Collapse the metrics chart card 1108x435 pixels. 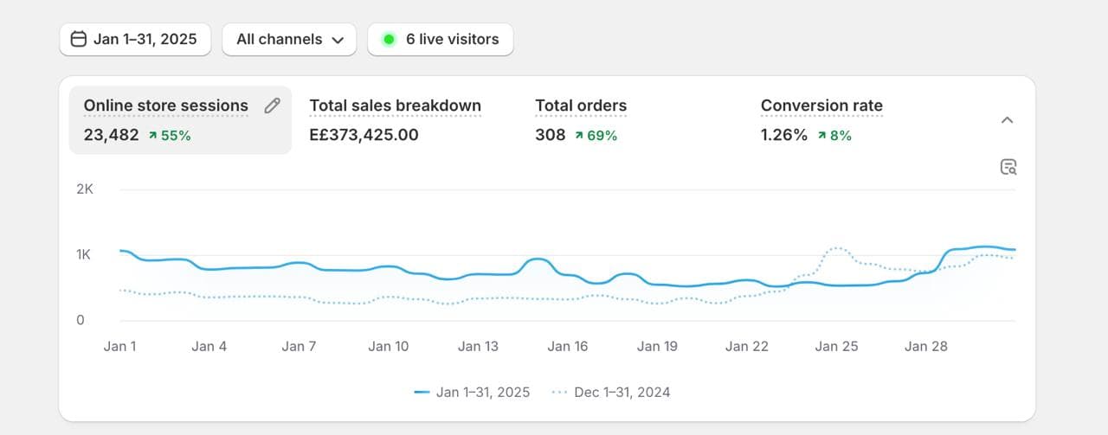(x=1007, y=120)
